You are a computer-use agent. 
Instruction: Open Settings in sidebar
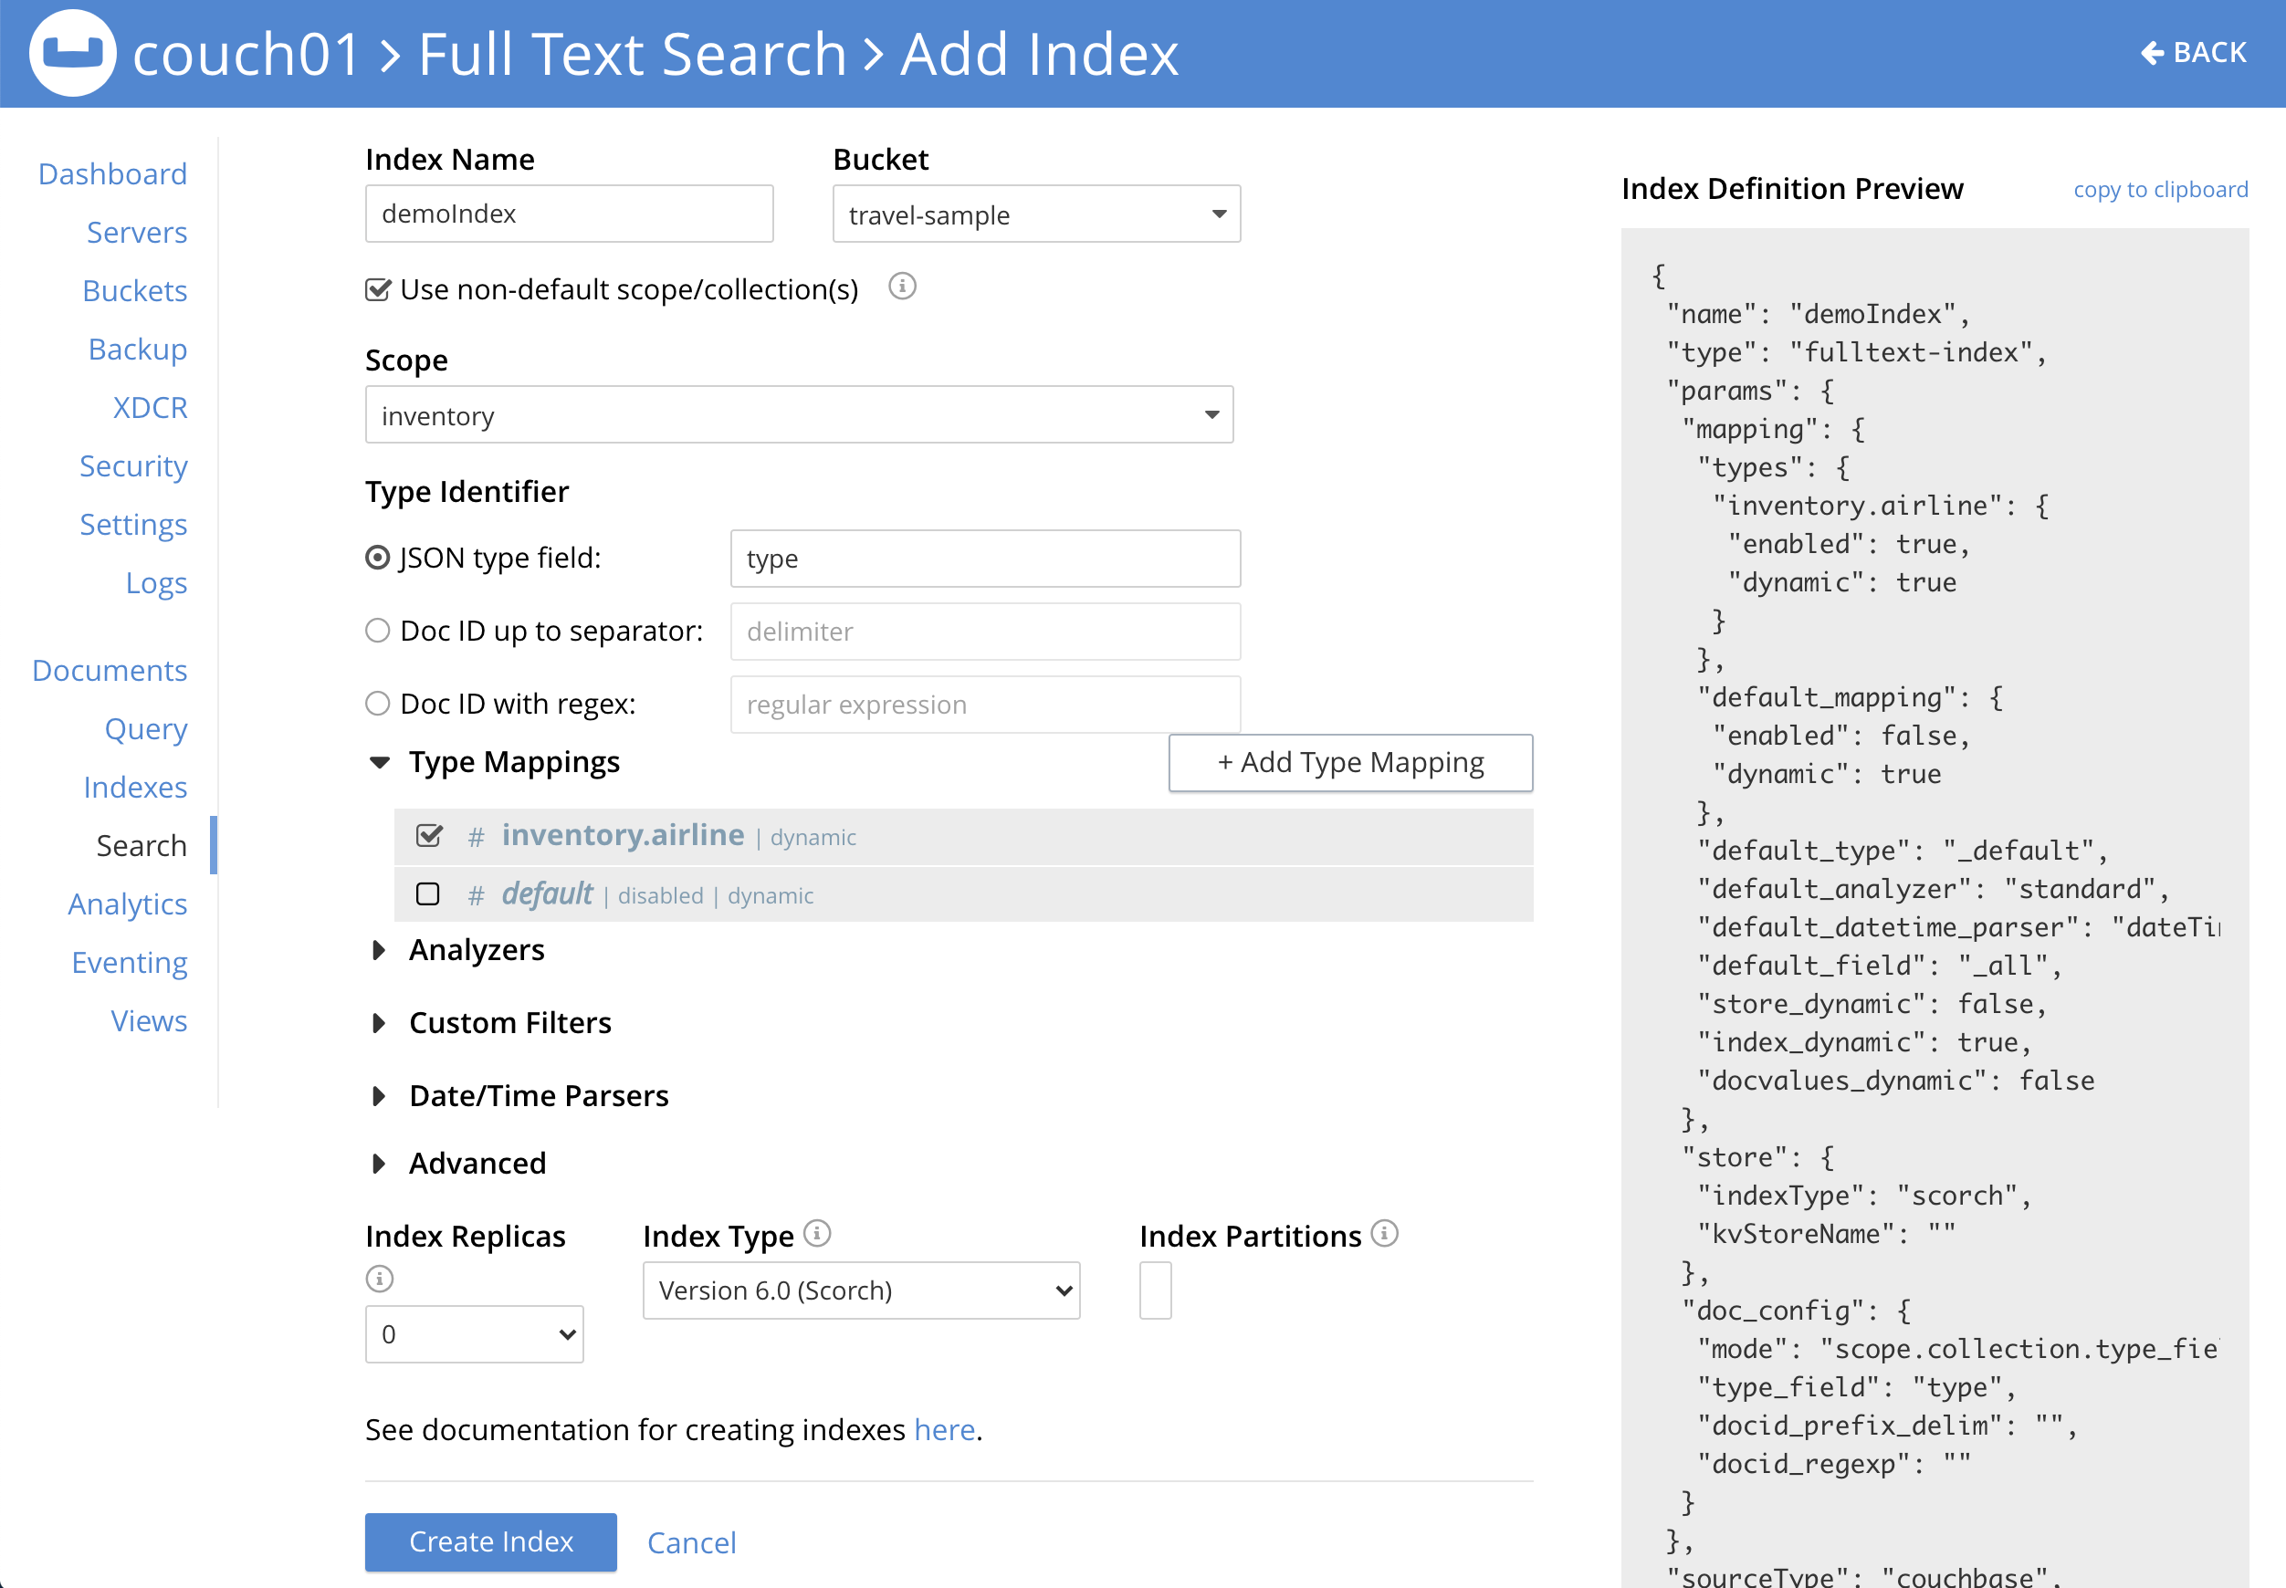[x=133, y=525]
